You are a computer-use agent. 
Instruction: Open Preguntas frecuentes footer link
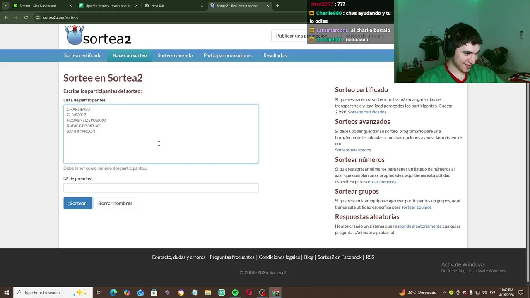click(x=232, y=257)
